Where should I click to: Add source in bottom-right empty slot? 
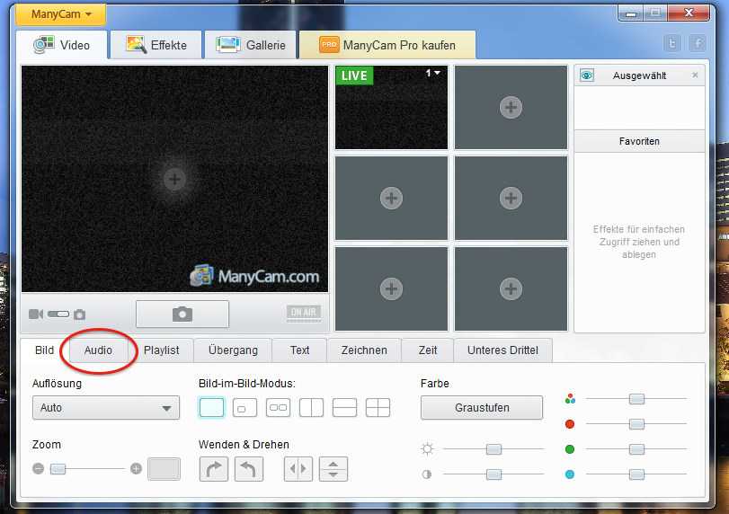(511, 288)
